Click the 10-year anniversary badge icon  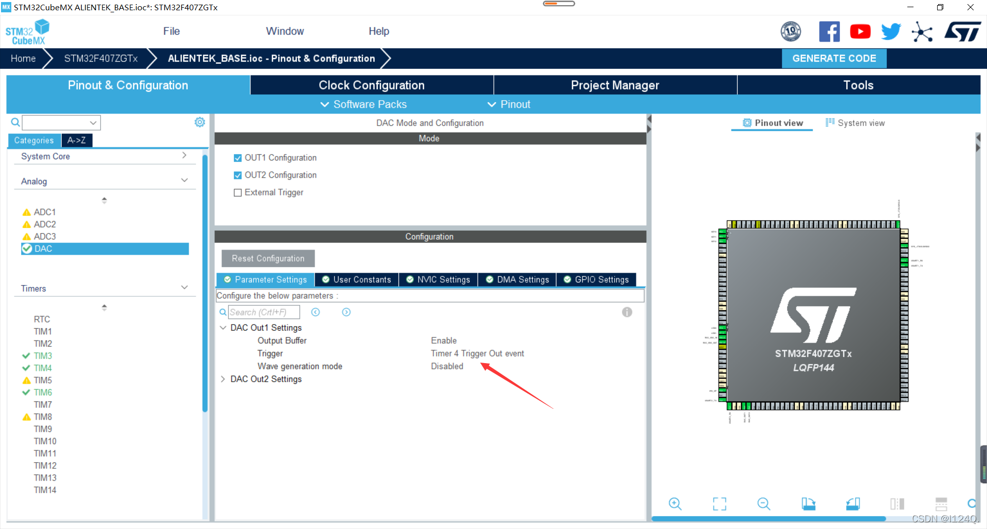click(x=791, y=32)
